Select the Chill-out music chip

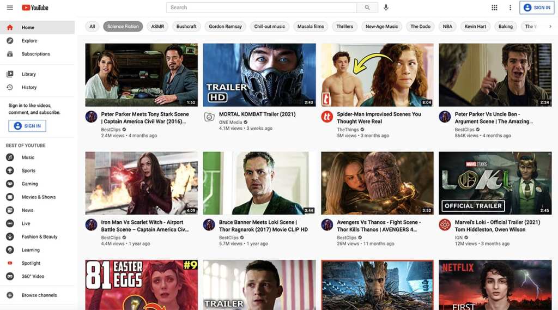[x=269, y=26]
